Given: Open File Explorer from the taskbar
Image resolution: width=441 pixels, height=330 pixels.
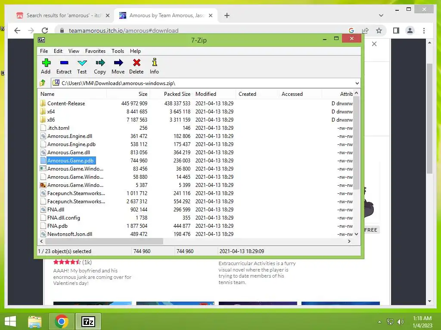Looking at the screenshot, I should tap(34, 321).
